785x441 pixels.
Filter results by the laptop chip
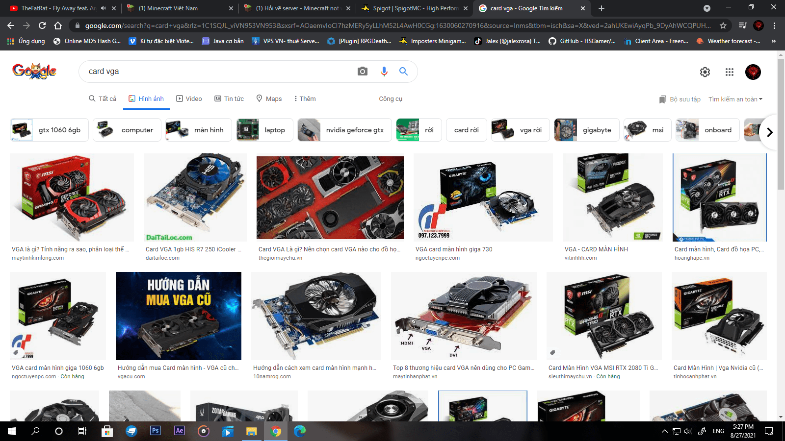pos(264,130)
